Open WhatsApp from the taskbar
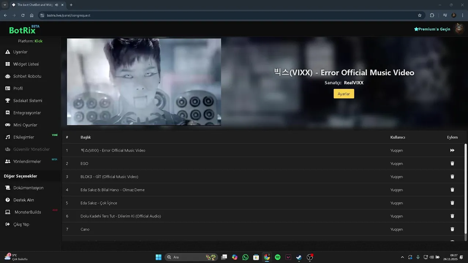The width and height of the screenshot is (468, 263). tap(245, 257)
